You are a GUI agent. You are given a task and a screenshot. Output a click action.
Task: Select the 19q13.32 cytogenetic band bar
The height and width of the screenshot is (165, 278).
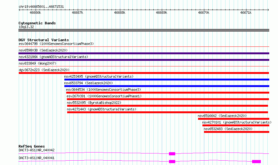[144, 30]
